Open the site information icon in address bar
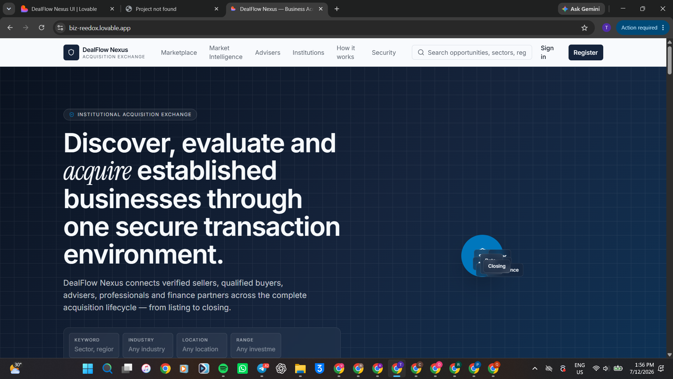This screenshot has width=673, height=379. point(60,28)
